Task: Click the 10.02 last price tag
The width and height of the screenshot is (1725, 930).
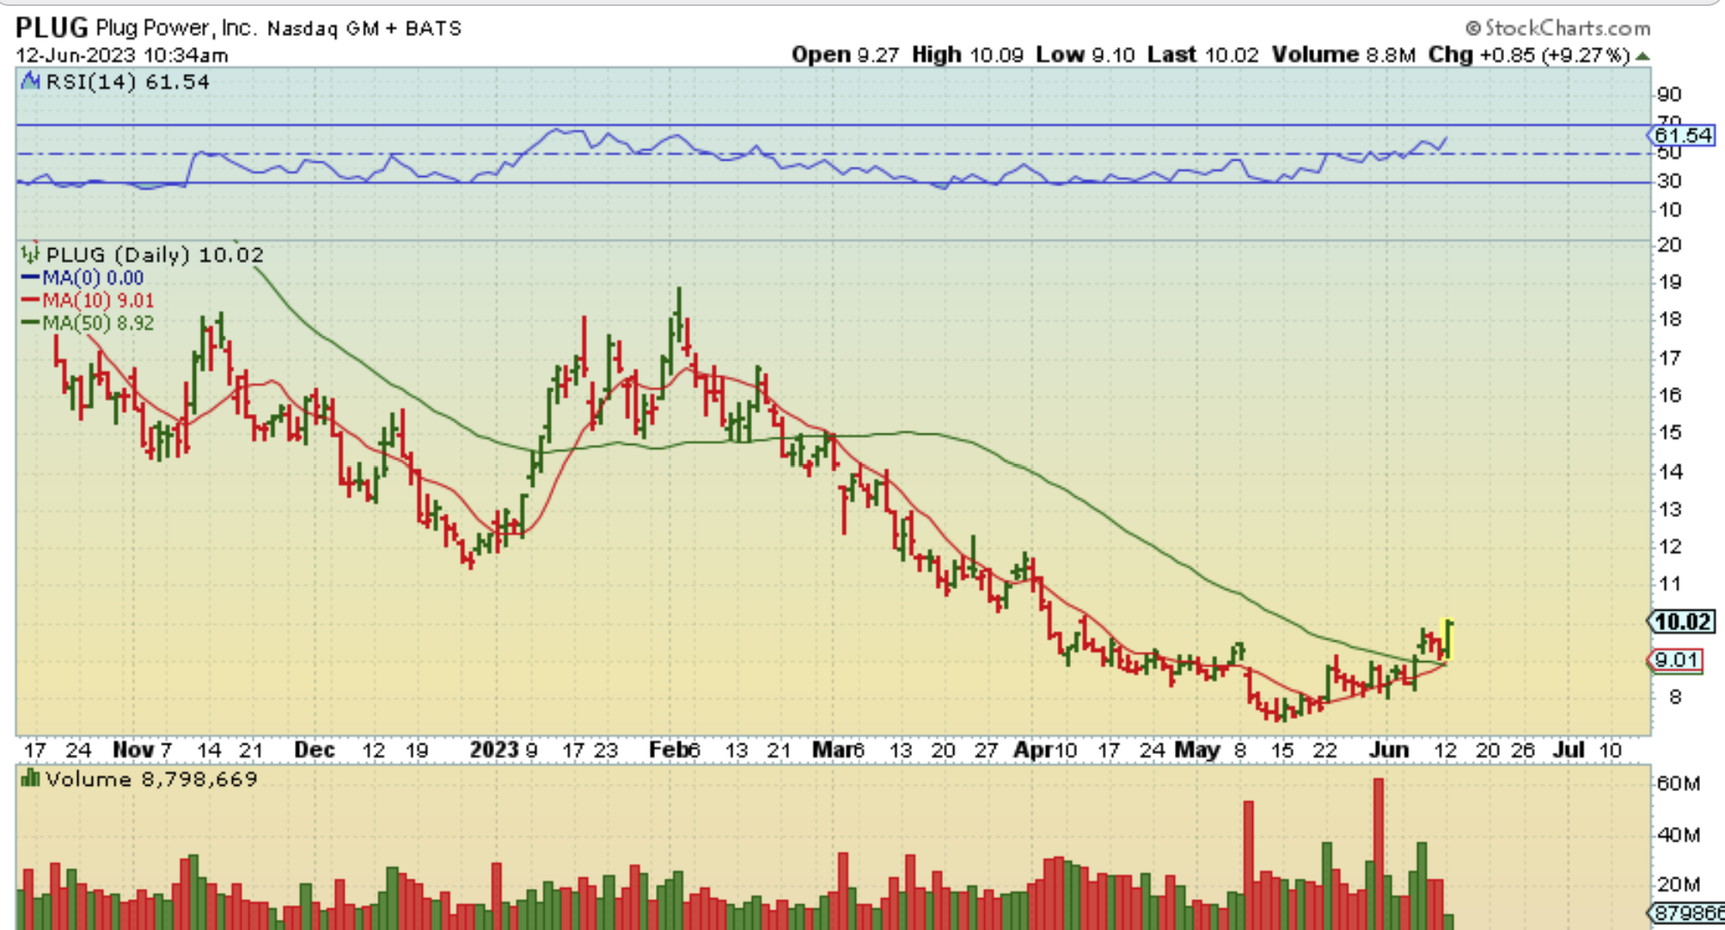Action: point(1681,621)
